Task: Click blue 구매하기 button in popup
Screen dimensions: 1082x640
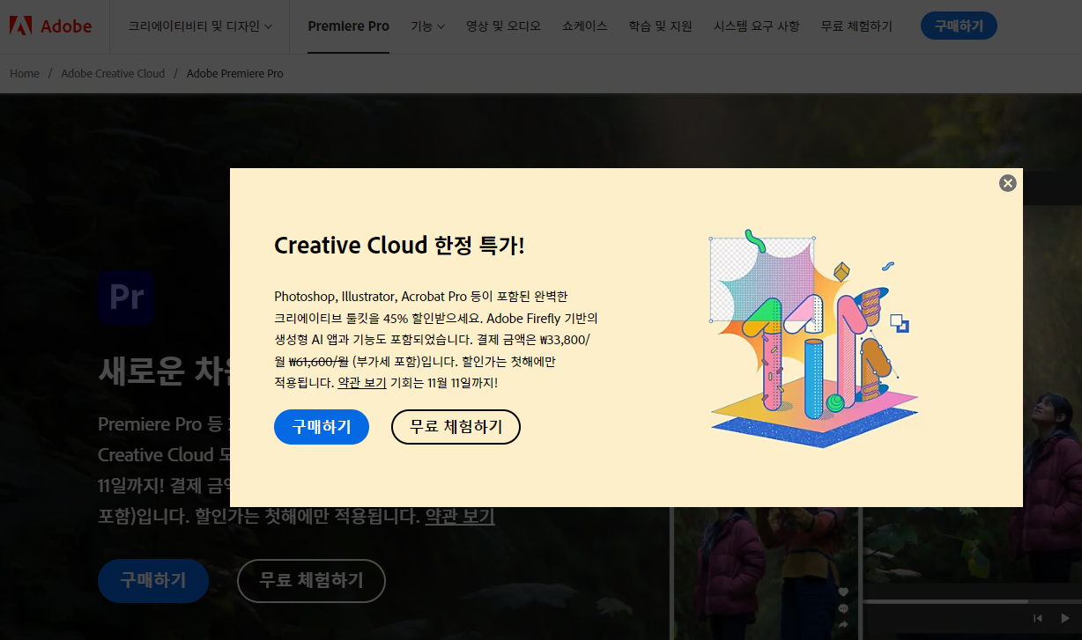Action: click(x=322, y=427)
